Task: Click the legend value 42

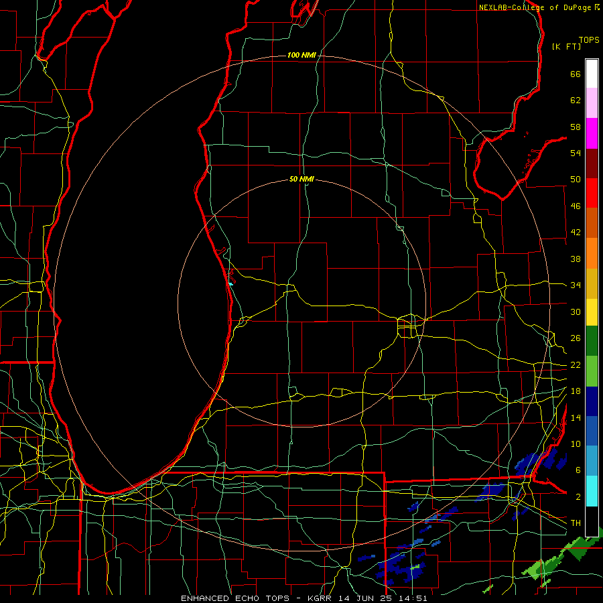Action: pyautogui.click(x=576, y=232)
